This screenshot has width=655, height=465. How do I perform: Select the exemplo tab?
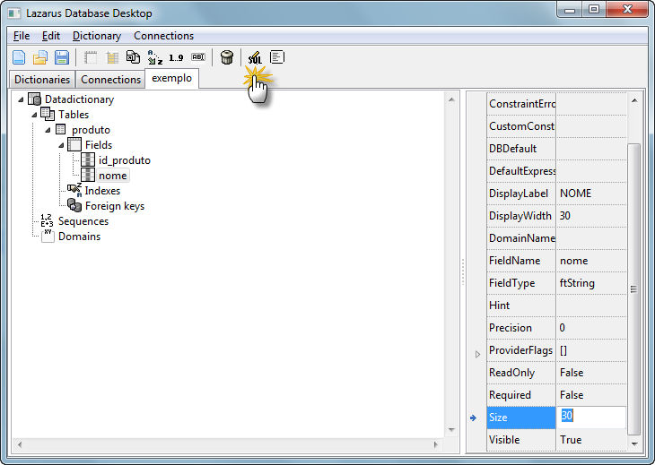[x=171, y=78]
